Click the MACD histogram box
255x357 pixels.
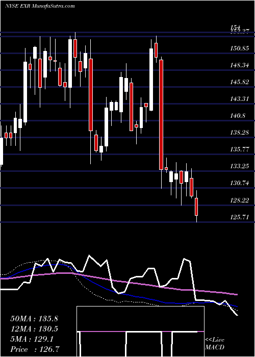pos(140,331)
